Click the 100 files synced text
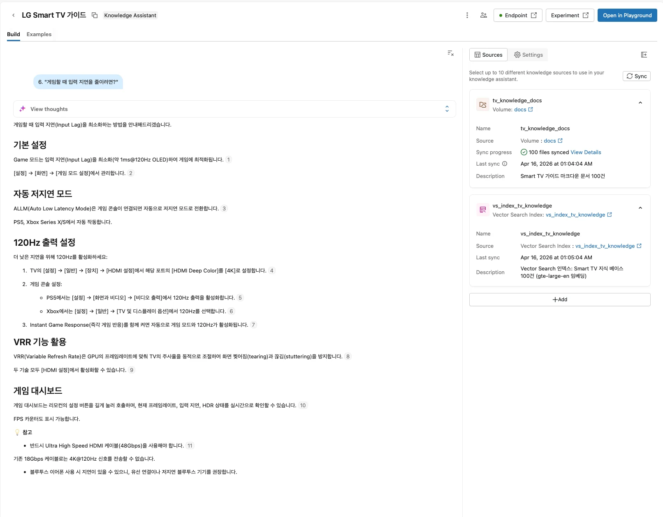The image size is (663, 517). click(x=549, y=152)
